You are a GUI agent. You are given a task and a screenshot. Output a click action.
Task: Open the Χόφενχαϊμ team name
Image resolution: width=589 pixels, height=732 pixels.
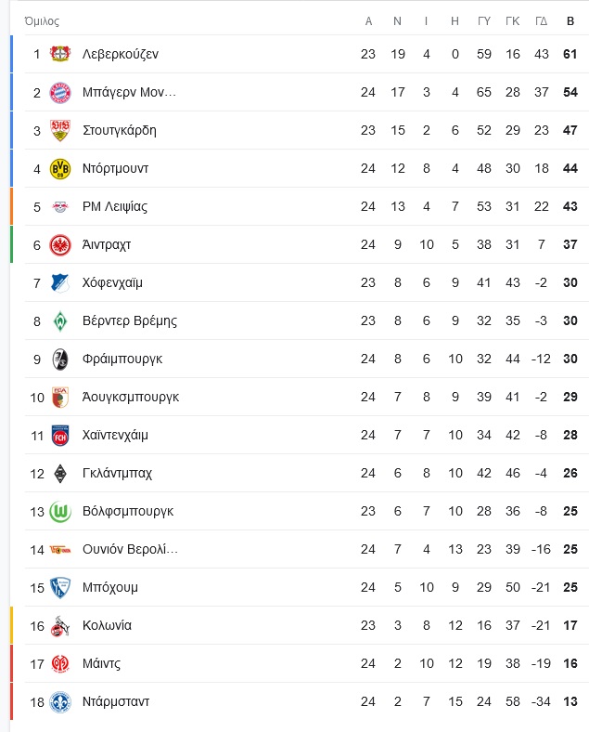click(x=112, y=283)
